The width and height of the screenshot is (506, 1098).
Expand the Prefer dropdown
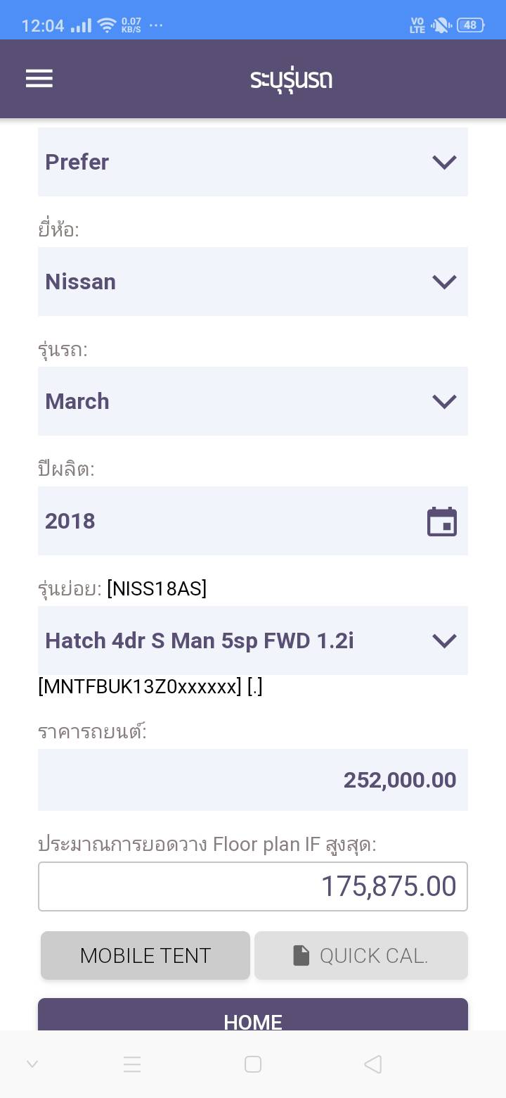click(253, 162)
